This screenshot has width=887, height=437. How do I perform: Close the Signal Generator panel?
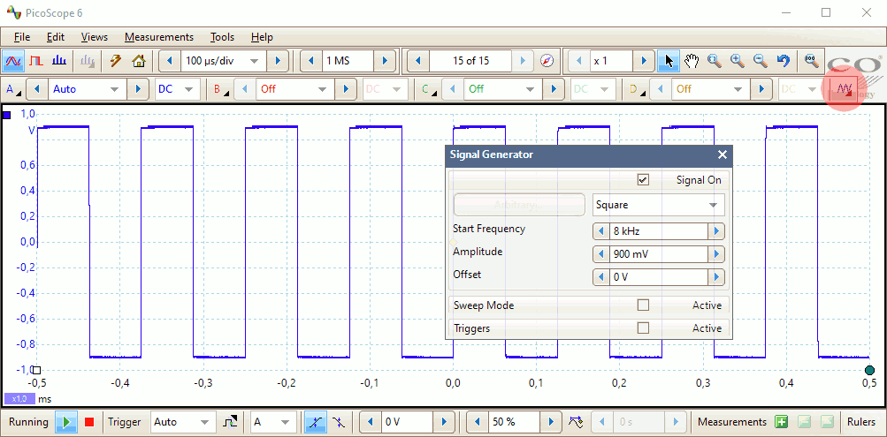pyautogui.click(x=723, y=155)
